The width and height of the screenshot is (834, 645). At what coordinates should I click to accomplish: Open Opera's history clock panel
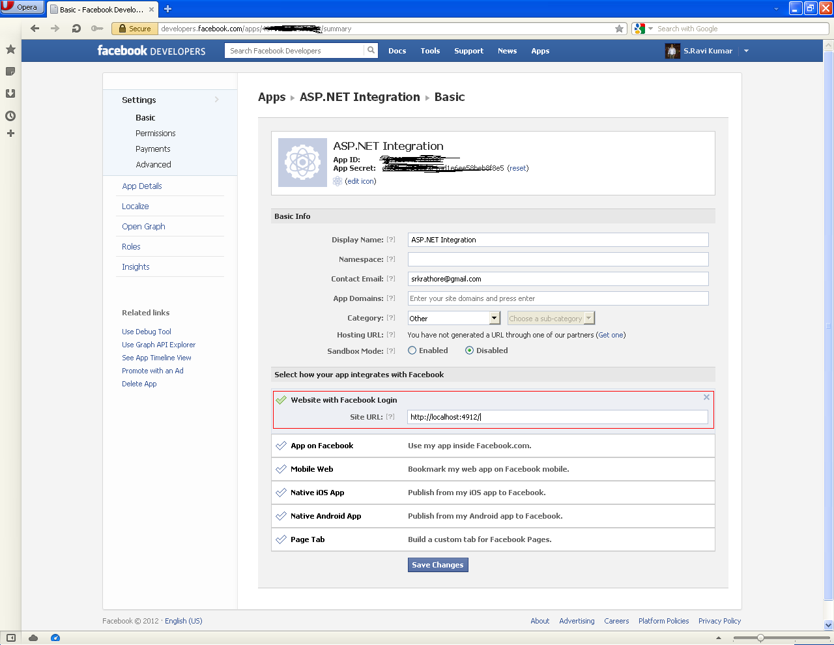click(x=10, y=115)
